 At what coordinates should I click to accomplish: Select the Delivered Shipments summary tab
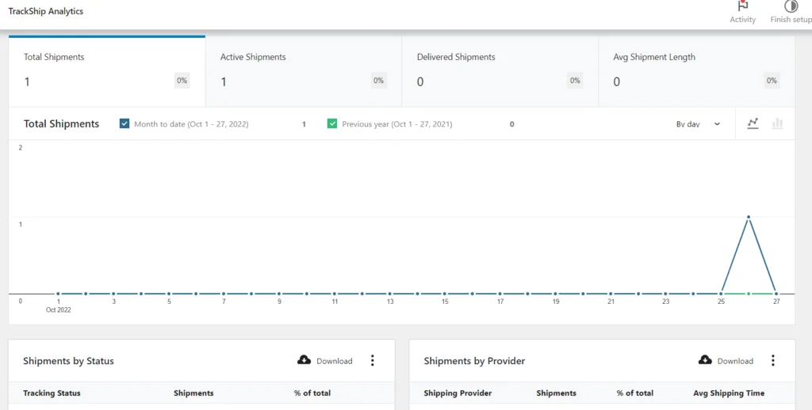pos(500,71)
